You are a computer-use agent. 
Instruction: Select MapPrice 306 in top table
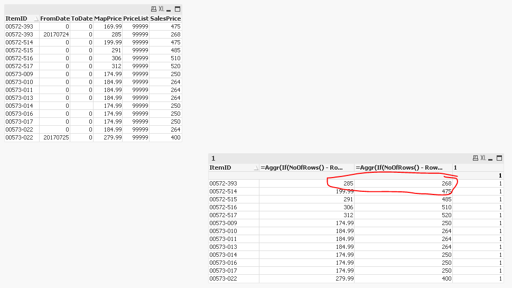[x=108, y=58]
